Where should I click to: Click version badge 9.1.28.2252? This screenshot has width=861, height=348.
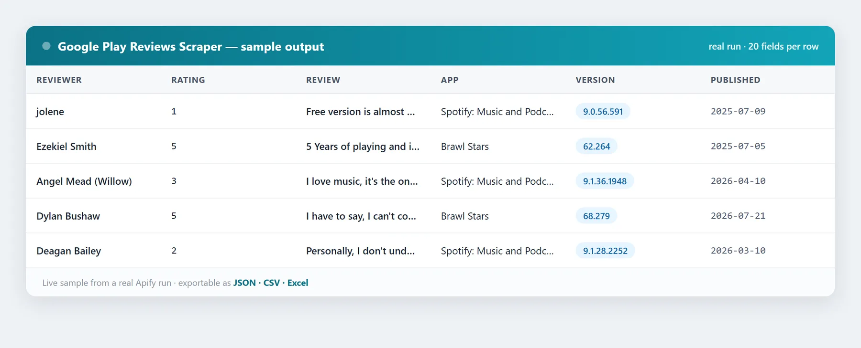605,251
